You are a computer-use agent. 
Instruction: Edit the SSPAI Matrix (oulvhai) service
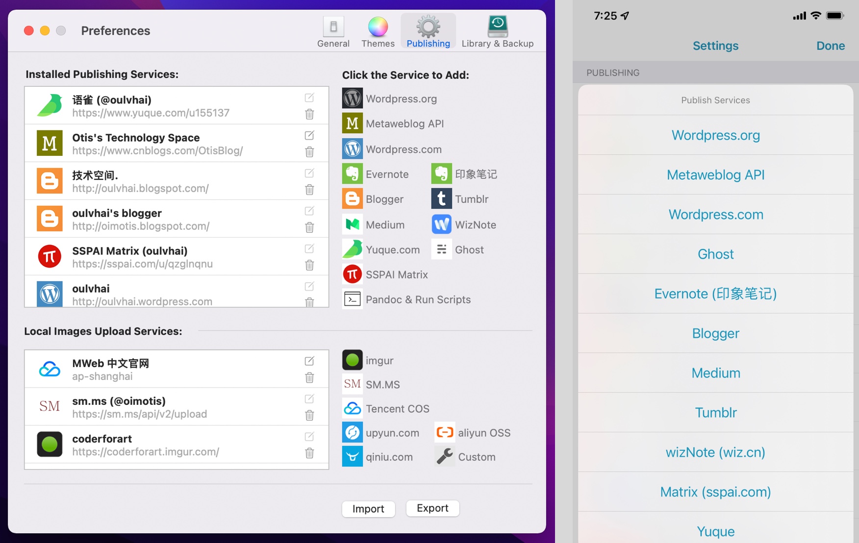point(309,248)
